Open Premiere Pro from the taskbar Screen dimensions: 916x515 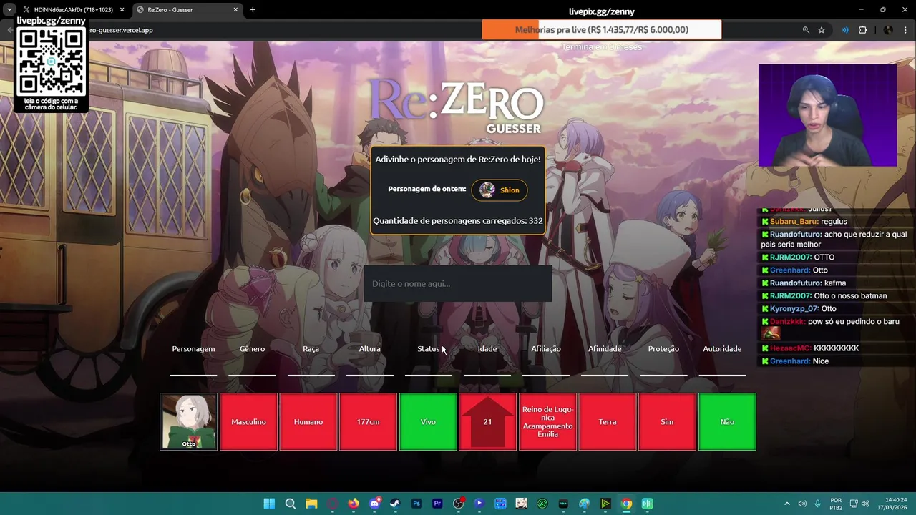point(437,504)
